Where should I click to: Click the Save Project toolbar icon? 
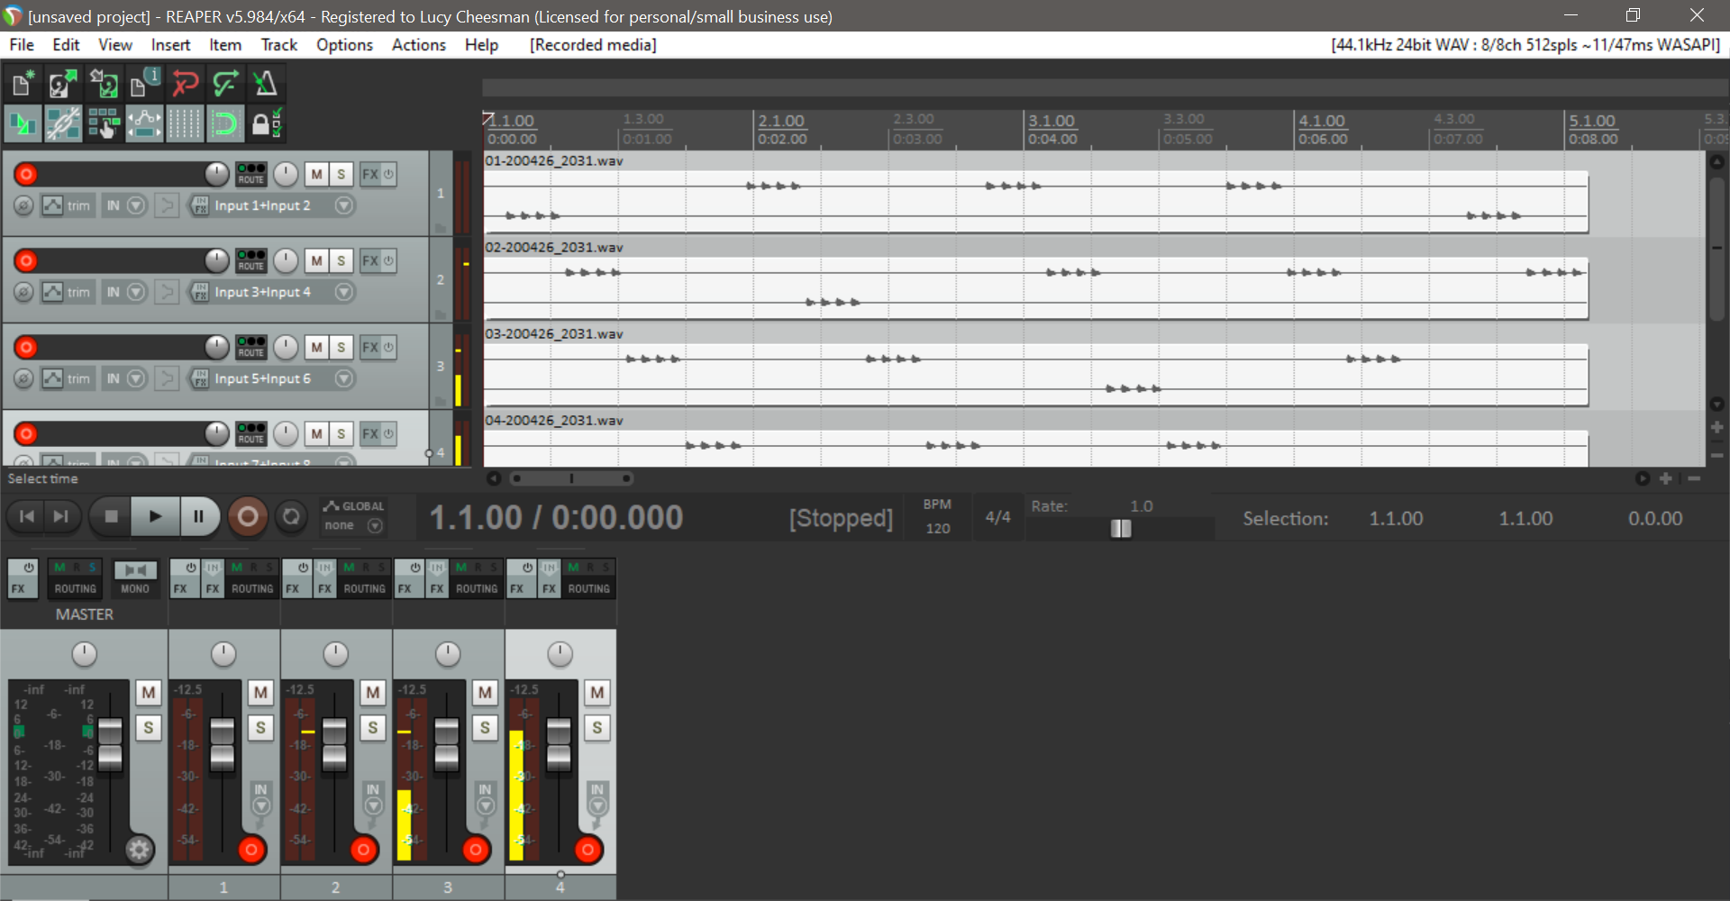(104, 85)
